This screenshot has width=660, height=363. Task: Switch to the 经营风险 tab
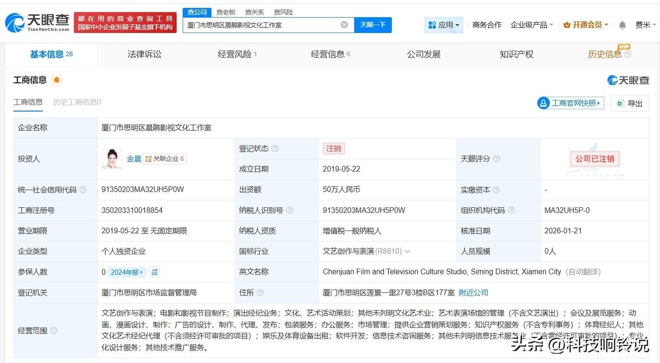[x=237, y=54]
